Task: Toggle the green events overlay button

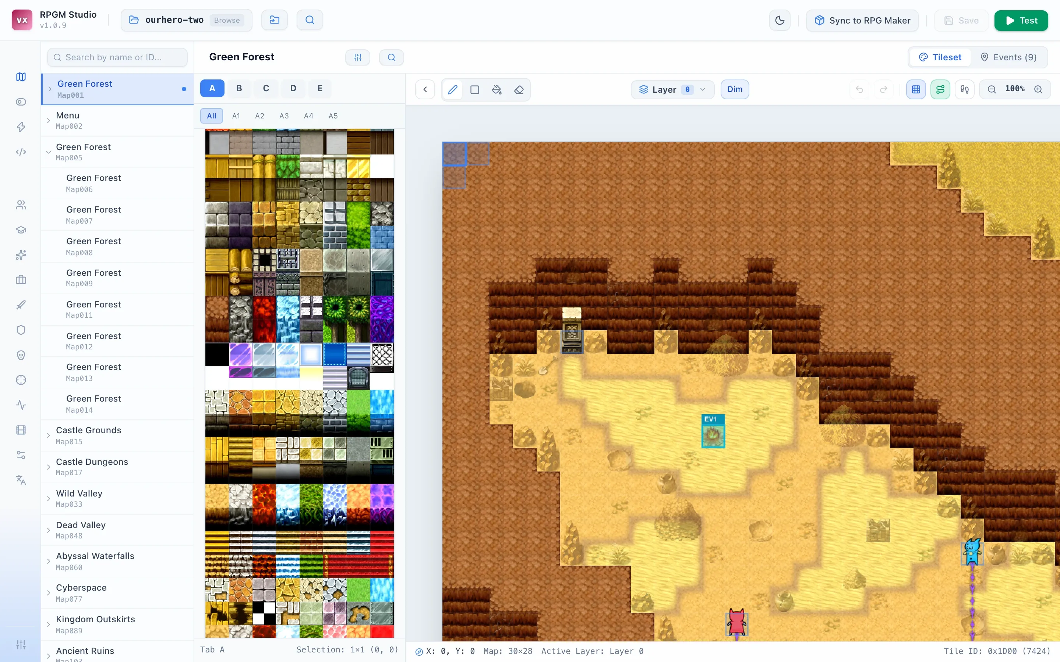Action: [x=940, y=89]
